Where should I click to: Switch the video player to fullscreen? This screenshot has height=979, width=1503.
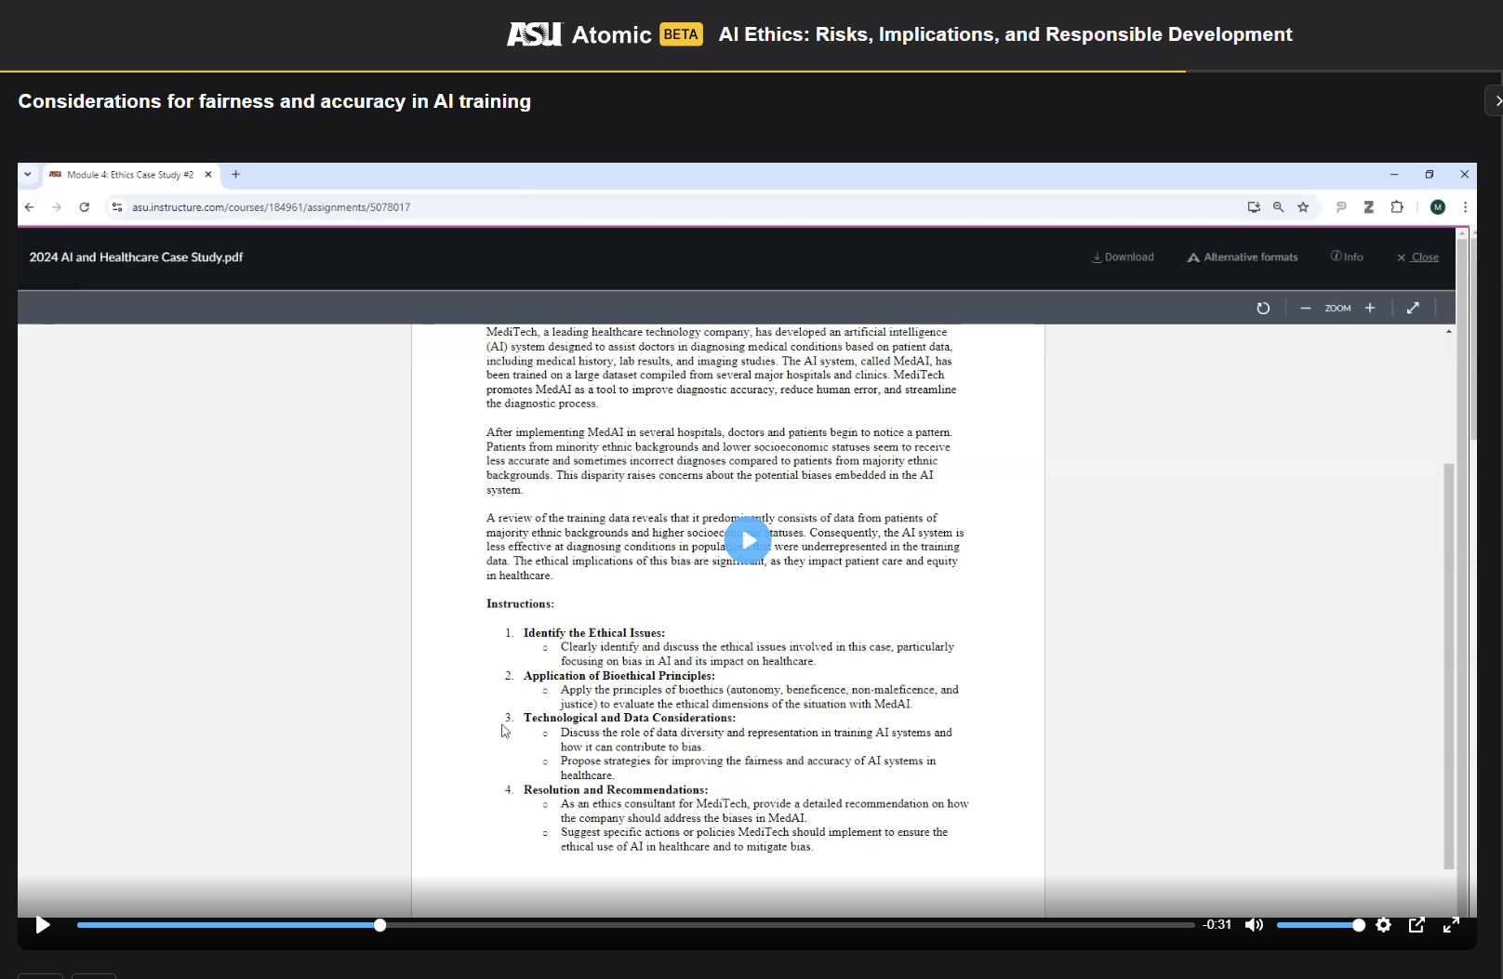[x=1451, y=925]
